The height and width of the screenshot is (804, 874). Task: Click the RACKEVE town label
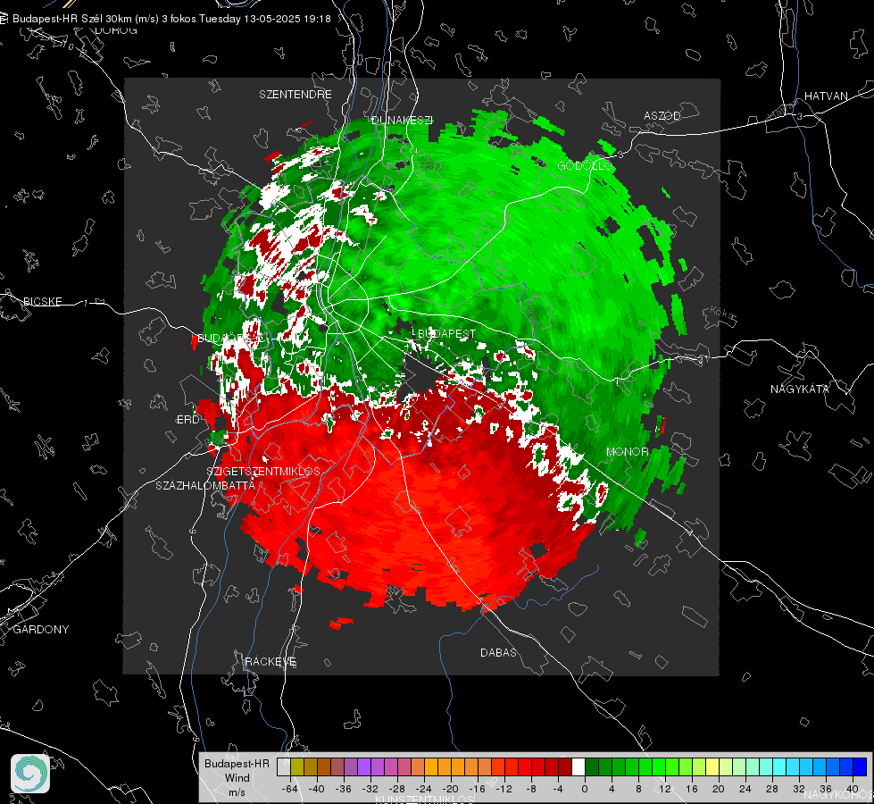tap(271, 662)
